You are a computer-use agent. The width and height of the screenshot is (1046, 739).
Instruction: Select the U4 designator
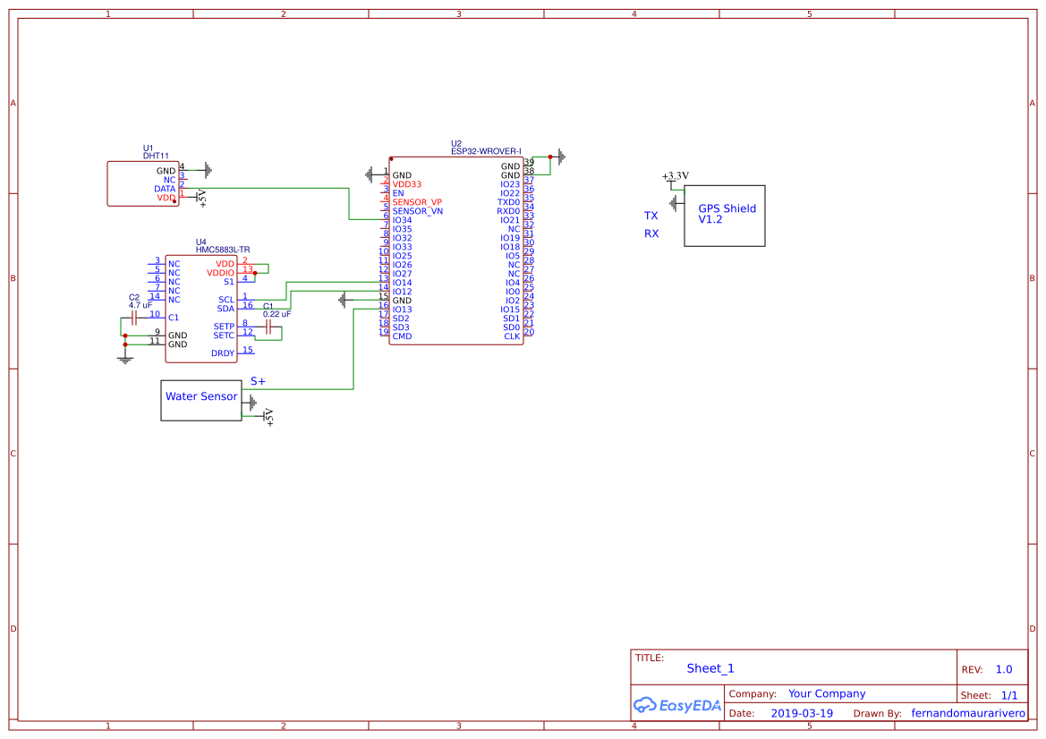tap(200, 242)
